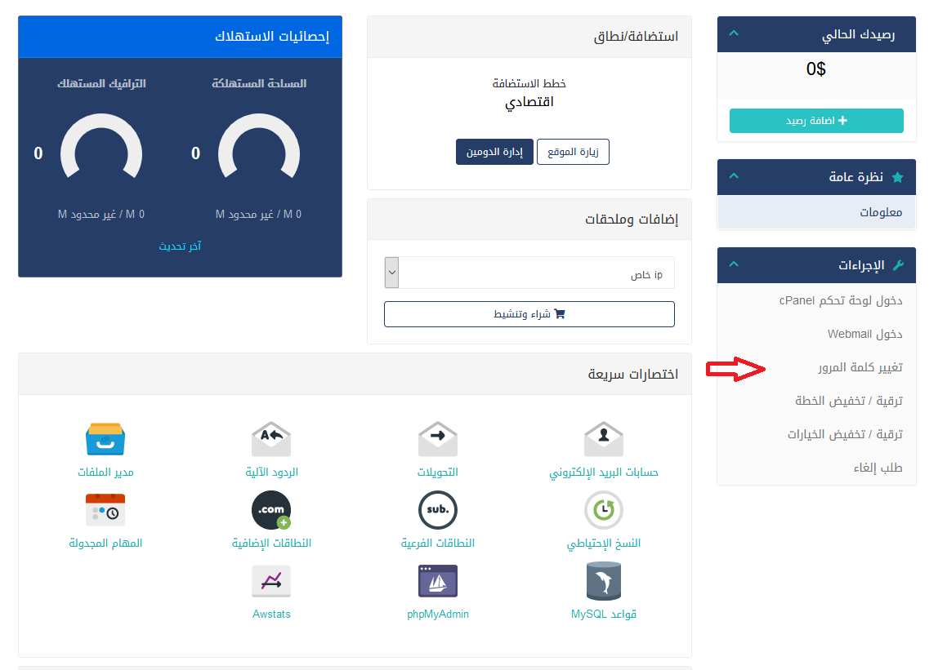The height and width of the screenshot is (670, 947).
Task: Open the قواعد MySQL dolphin database icon
Action: 603,581
